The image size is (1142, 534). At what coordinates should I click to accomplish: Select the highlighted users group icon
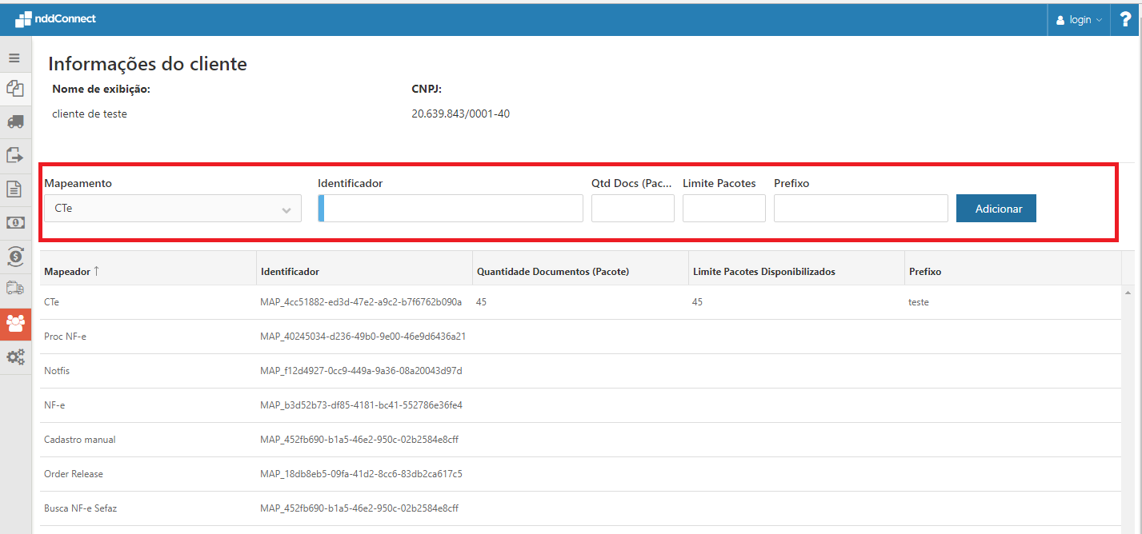click(x=15, y=323)
